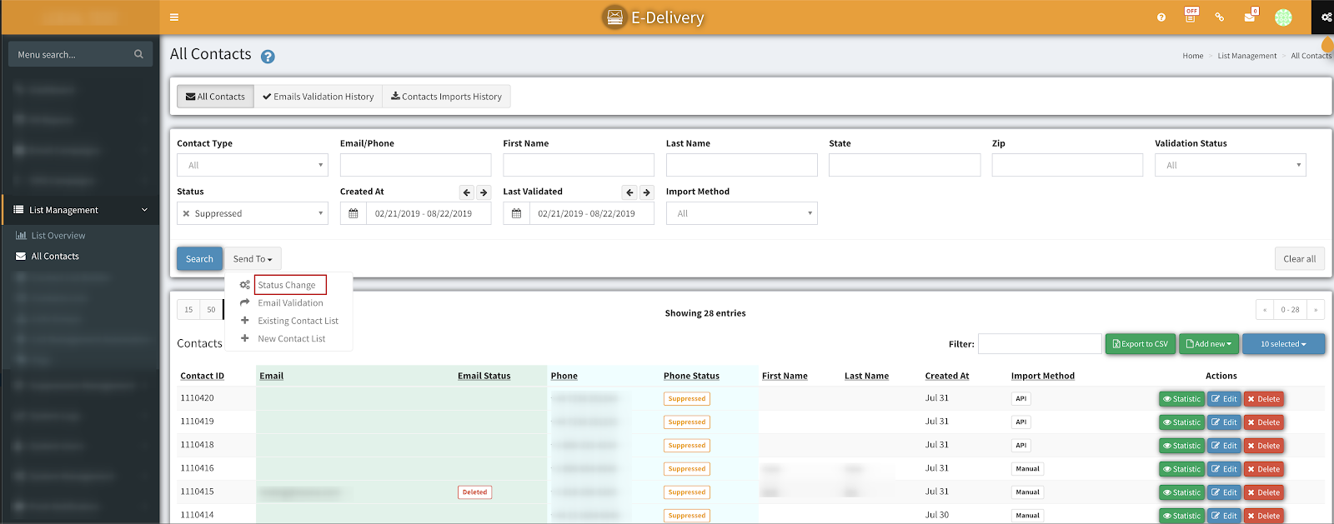Viewport: 1334px width, 524px height.
Task: Delete contact 1110415
Action: tap(1264, 492)
